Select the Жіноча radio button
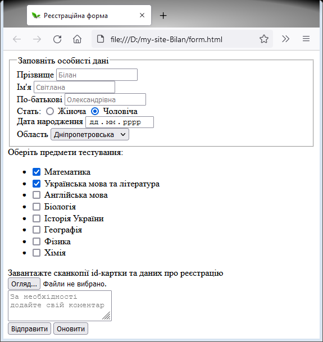Screen dimensions: 323x342 point(50,111)
